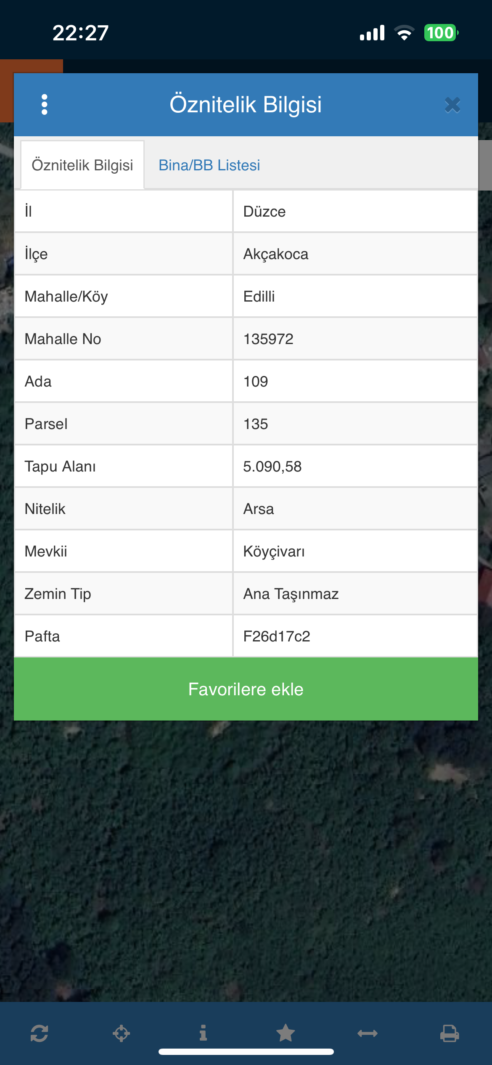
Task: Tap the battery indicator in status bar
Action: 441,33
